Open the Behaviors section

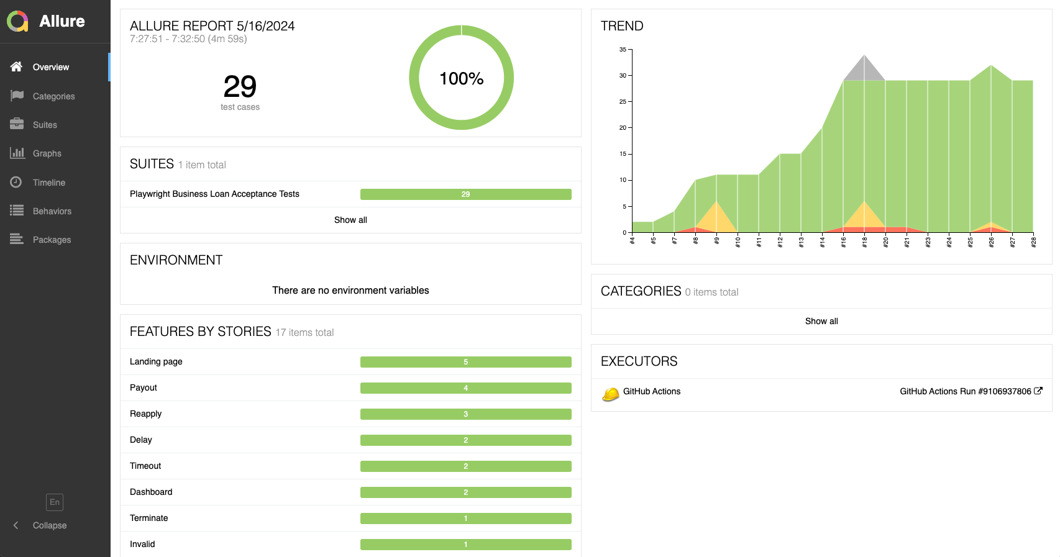(55, 211)
